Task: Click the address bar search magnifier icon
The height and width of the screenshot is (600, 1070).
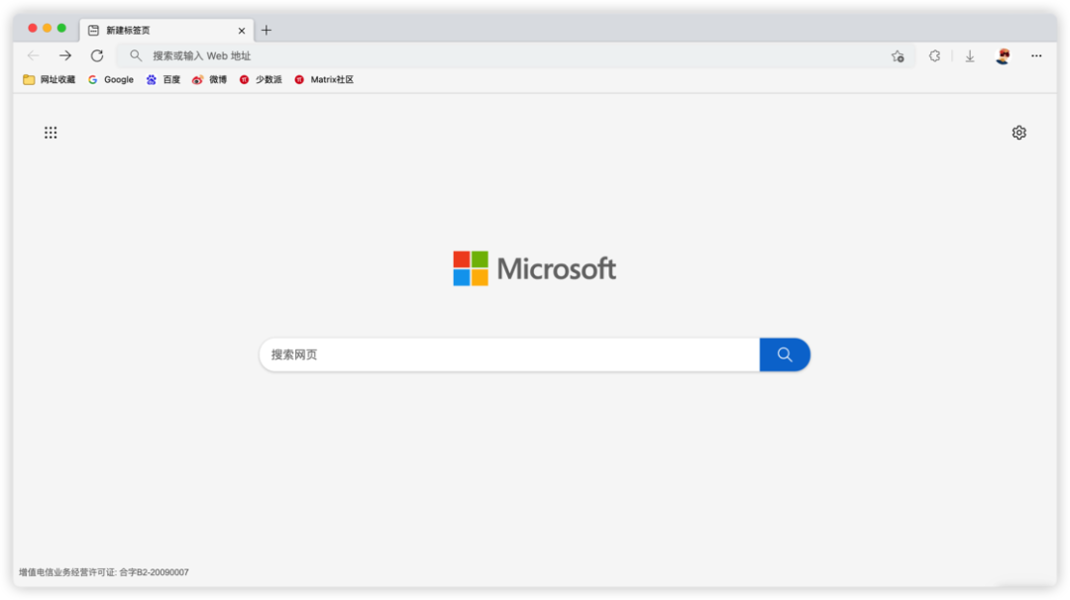Action: 136,55
